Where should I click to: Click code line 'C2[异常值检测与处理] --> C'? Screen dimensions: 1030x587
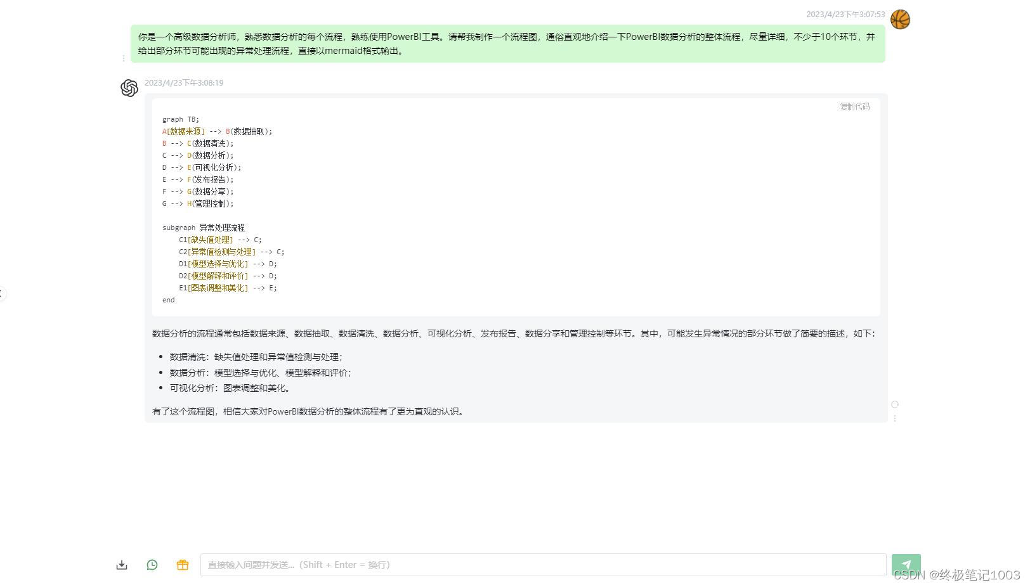231,252
